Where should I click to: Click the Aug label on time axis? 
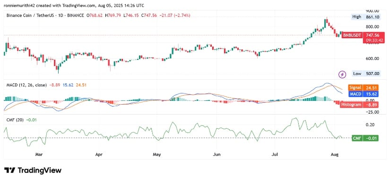(335, 155)
